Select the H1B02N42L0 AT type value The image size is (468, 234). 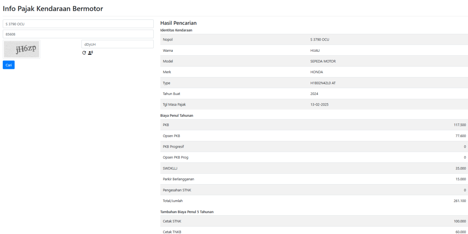[323, 83]
